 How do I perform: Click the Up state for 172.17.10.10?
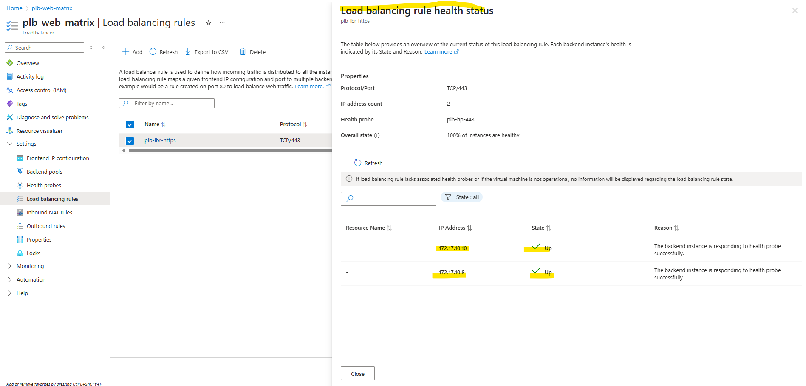(542, 248)
